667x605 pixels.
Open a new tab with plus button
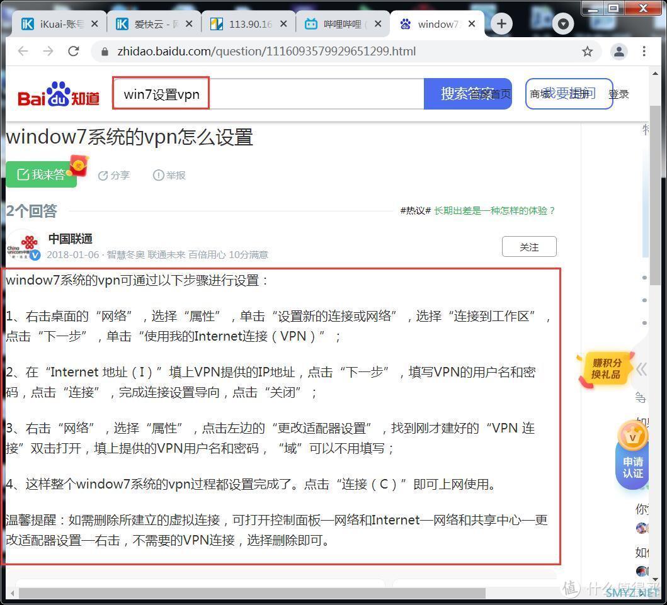point(501,24)
